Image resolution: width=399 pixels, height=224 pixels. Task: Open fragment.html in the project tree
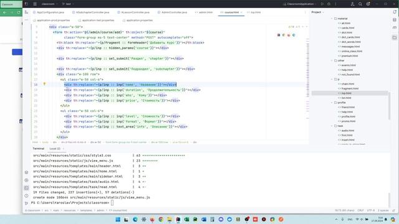(x=348, y=88)
